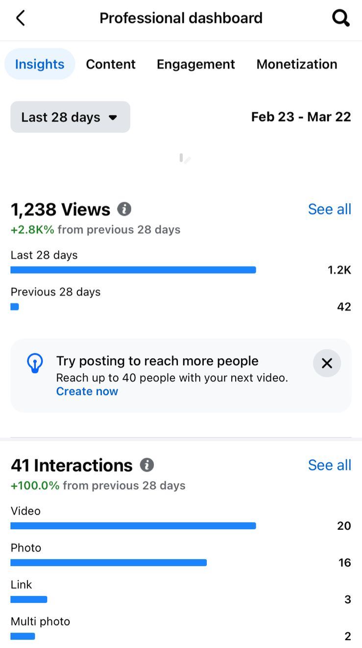Tap the Feb 23 - Mar 22 date range
Image resolution: width=362 pixels, height=648 pixels.
[301, 117]
